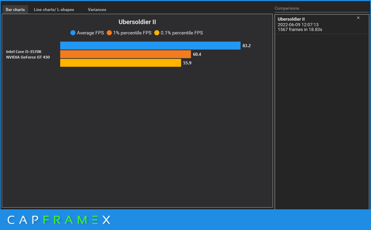Click the blue 83.2 Average FPS bar
Image resolution: width=371 pixels, height=230 pixels.
click(150, 45)
